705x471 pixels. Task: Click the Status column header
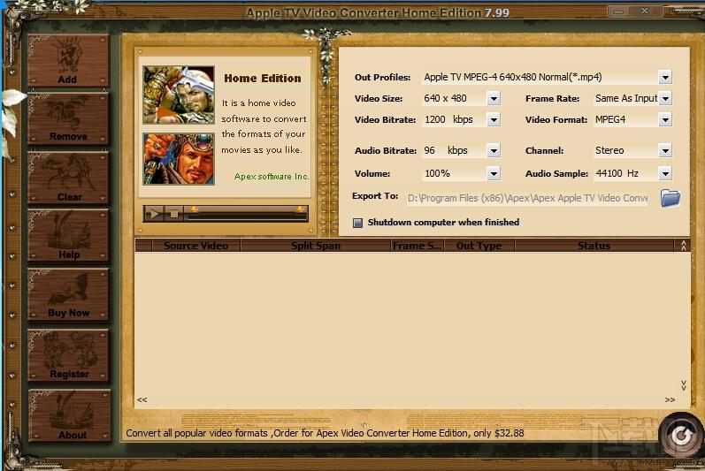(594, 246)
